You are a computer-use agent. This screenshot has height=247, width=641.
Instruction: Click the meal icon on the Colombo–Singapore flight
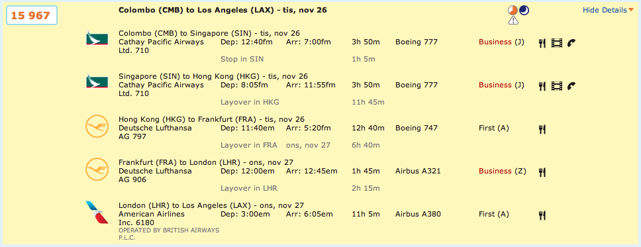(542, 42)
